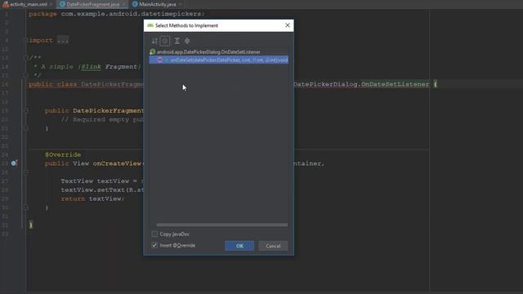The height and width of the screenshot is (294, 523).
Task: Click the folded import ellipsis
Action: [x=63, y=40]
